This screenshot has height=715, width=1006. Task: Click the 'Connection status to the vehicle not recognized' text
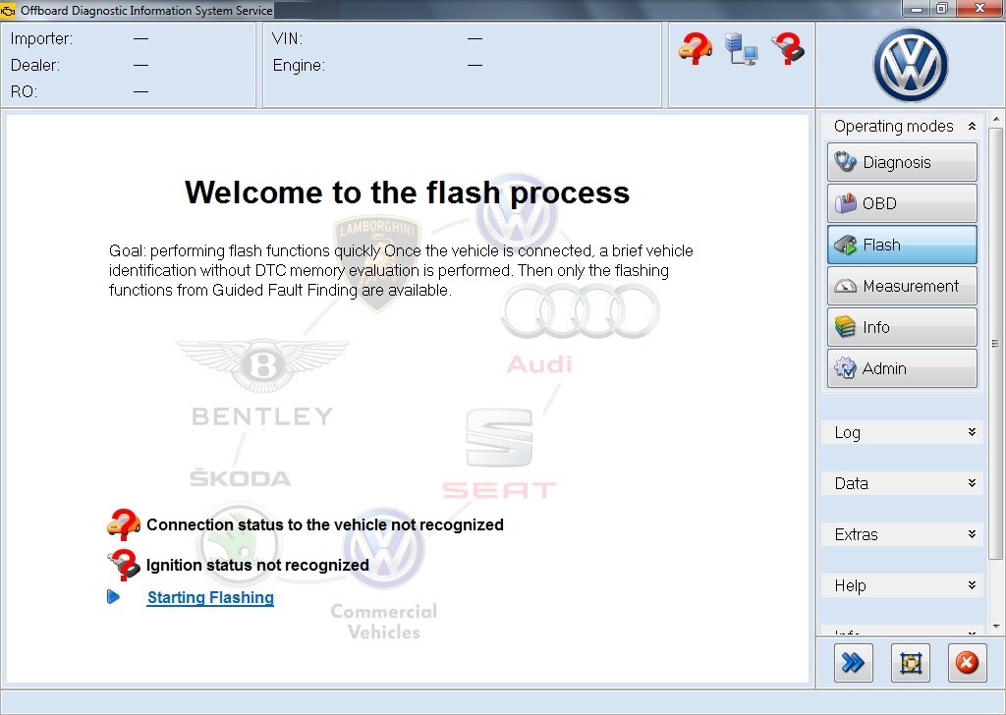(x=324, y=524)
